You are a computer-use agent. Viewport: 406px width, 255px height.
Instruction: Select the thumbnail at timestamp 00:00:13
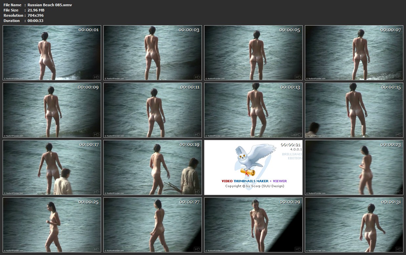253,110
